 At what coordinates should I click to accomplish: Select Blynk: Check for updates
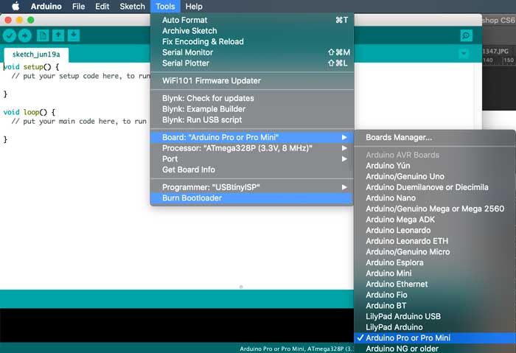point(252,98)
